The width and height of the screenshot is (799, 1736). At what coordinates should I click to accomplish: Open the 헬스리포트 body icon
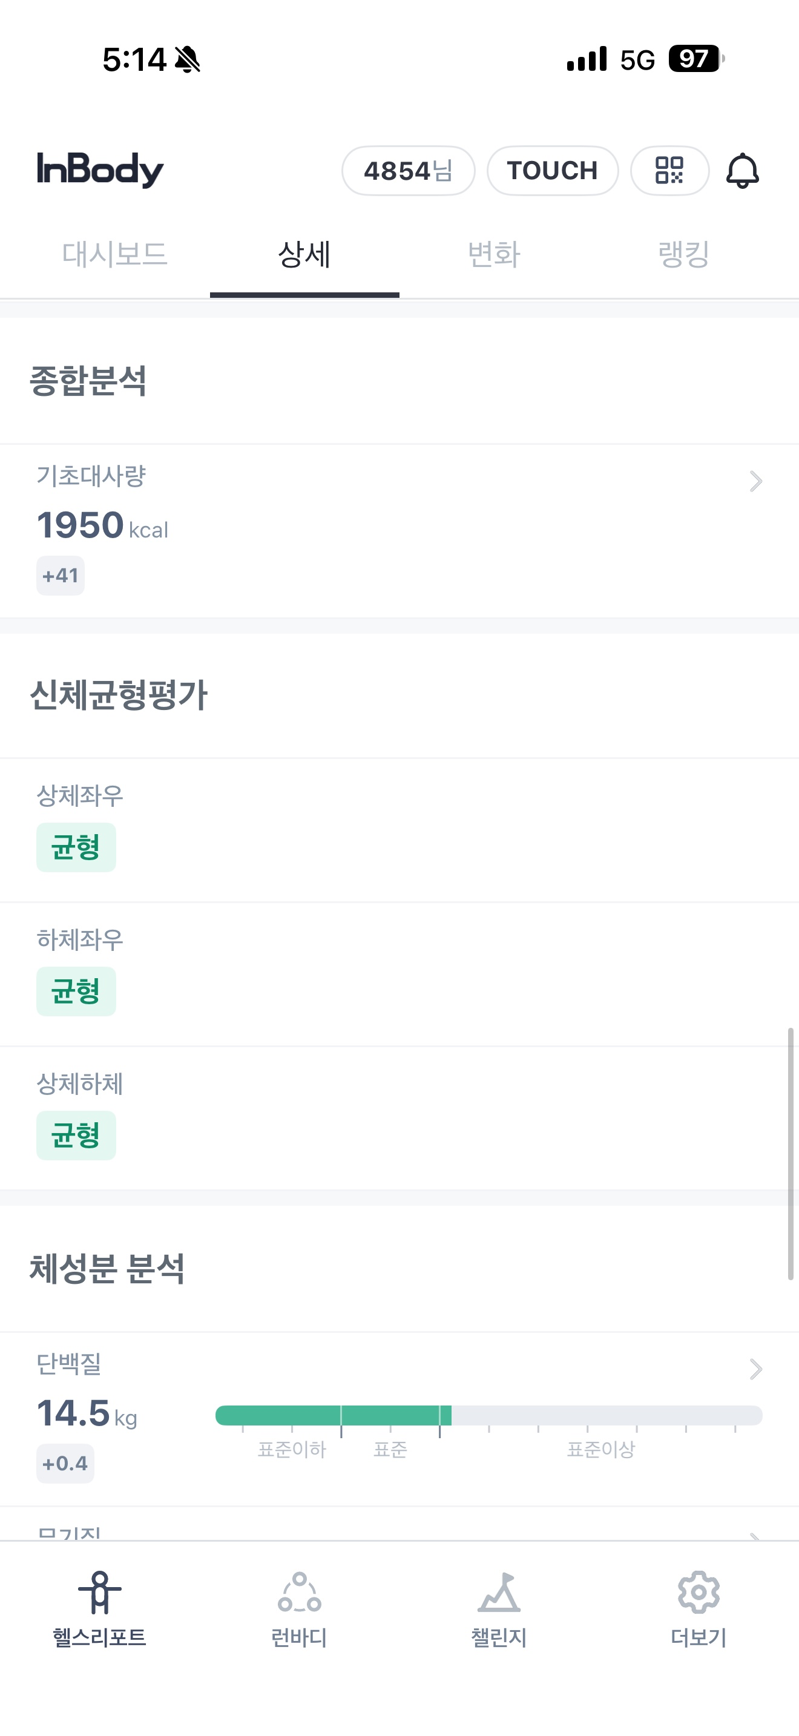[x=100, y=1593]
